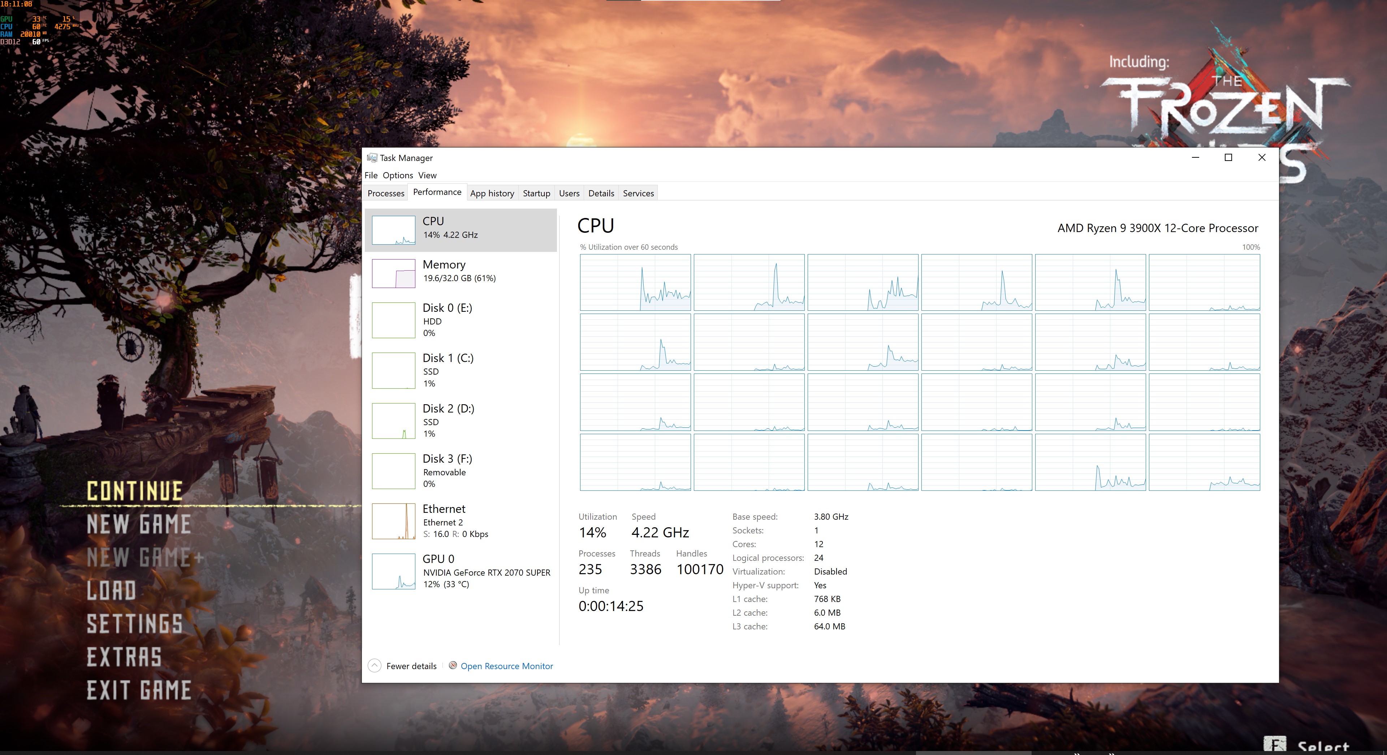Click the first logical processor utilization graph
The height and width of the screenshot is (755, 1387).
(635, 283)
